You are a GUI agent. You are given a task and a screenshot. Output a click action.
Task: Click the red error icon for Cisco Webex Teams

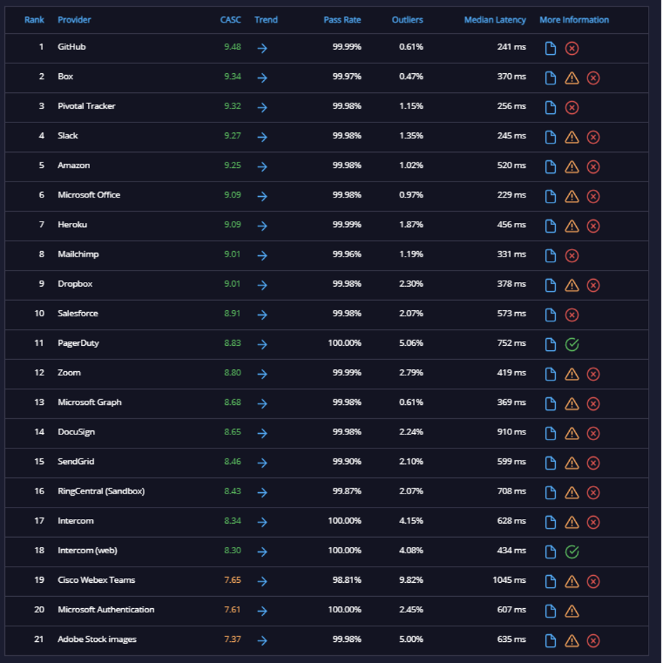pos(593,581)
